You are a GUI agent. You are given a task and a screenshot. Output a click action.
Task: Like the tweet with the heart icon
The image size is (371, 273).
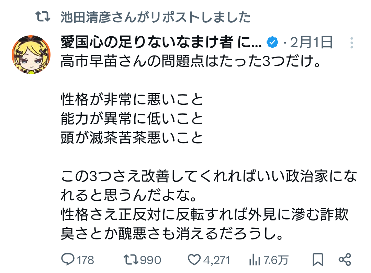(x=194, y=260)
